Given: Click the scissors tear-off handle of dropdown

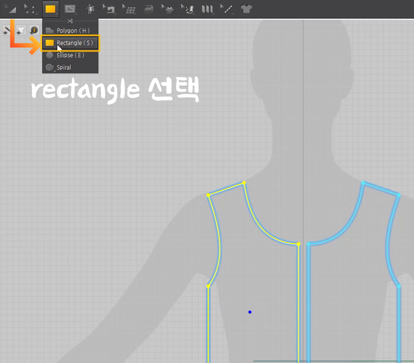Looking at the screenshot, I should click(x=70, y=21).
